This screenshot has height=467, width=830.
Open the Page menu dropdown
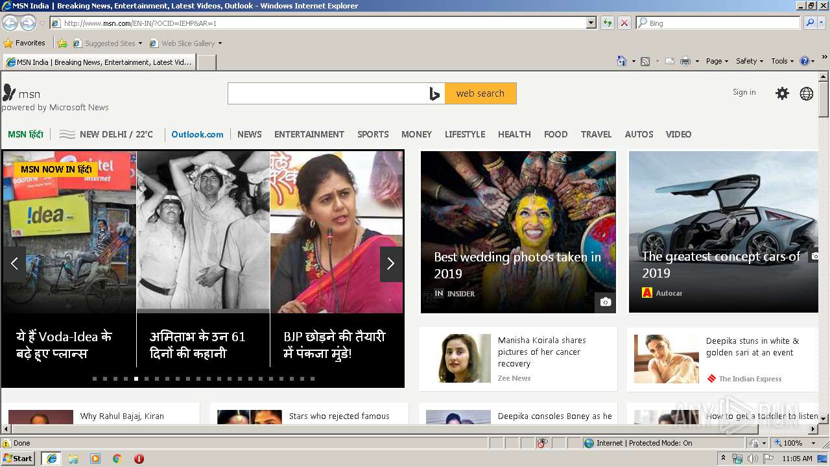pyautogui.click(x=717, y=61)
